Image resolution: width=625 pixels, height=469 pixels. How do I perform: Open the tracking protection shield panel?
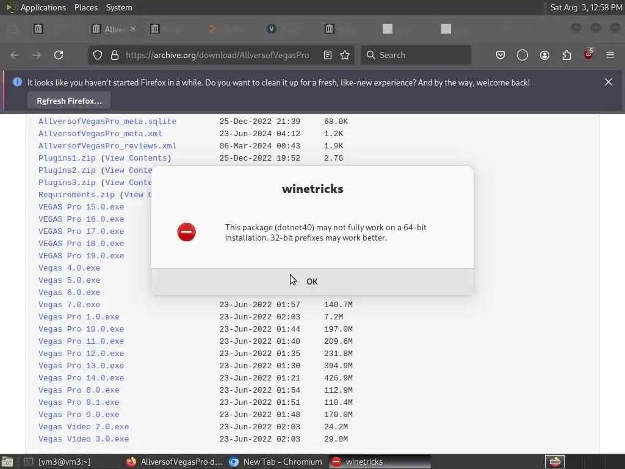(98, 55)
